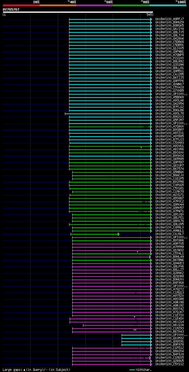Select the UniRef100_Q94KE3 label
189x372 pixels.
pyautogui.click(x=170, y=263)
